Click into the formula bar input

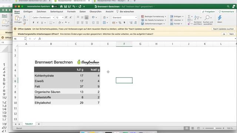[138, 39]
